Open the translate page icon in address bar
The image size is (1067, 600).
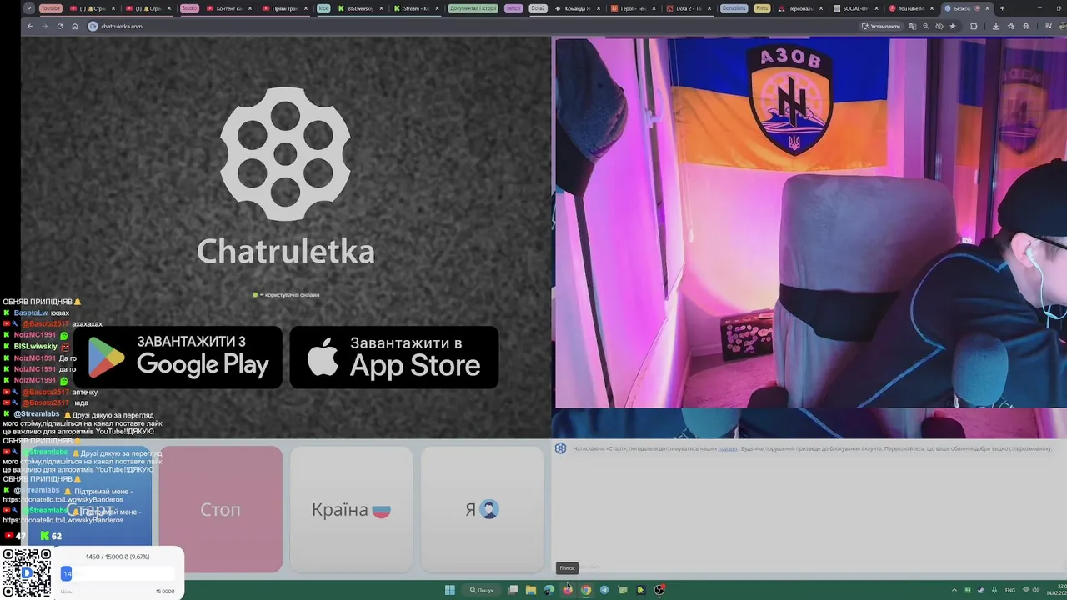click(913, 26)
